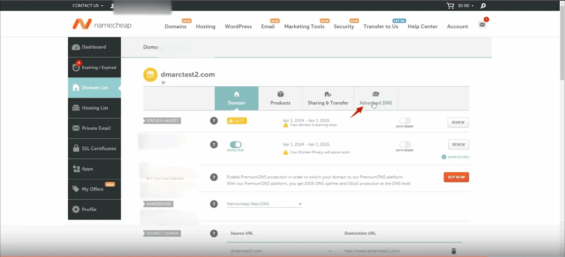Click the dmarctest2.com domain heading
Viewport: 565px width, 257px height.
pos(188,75)
